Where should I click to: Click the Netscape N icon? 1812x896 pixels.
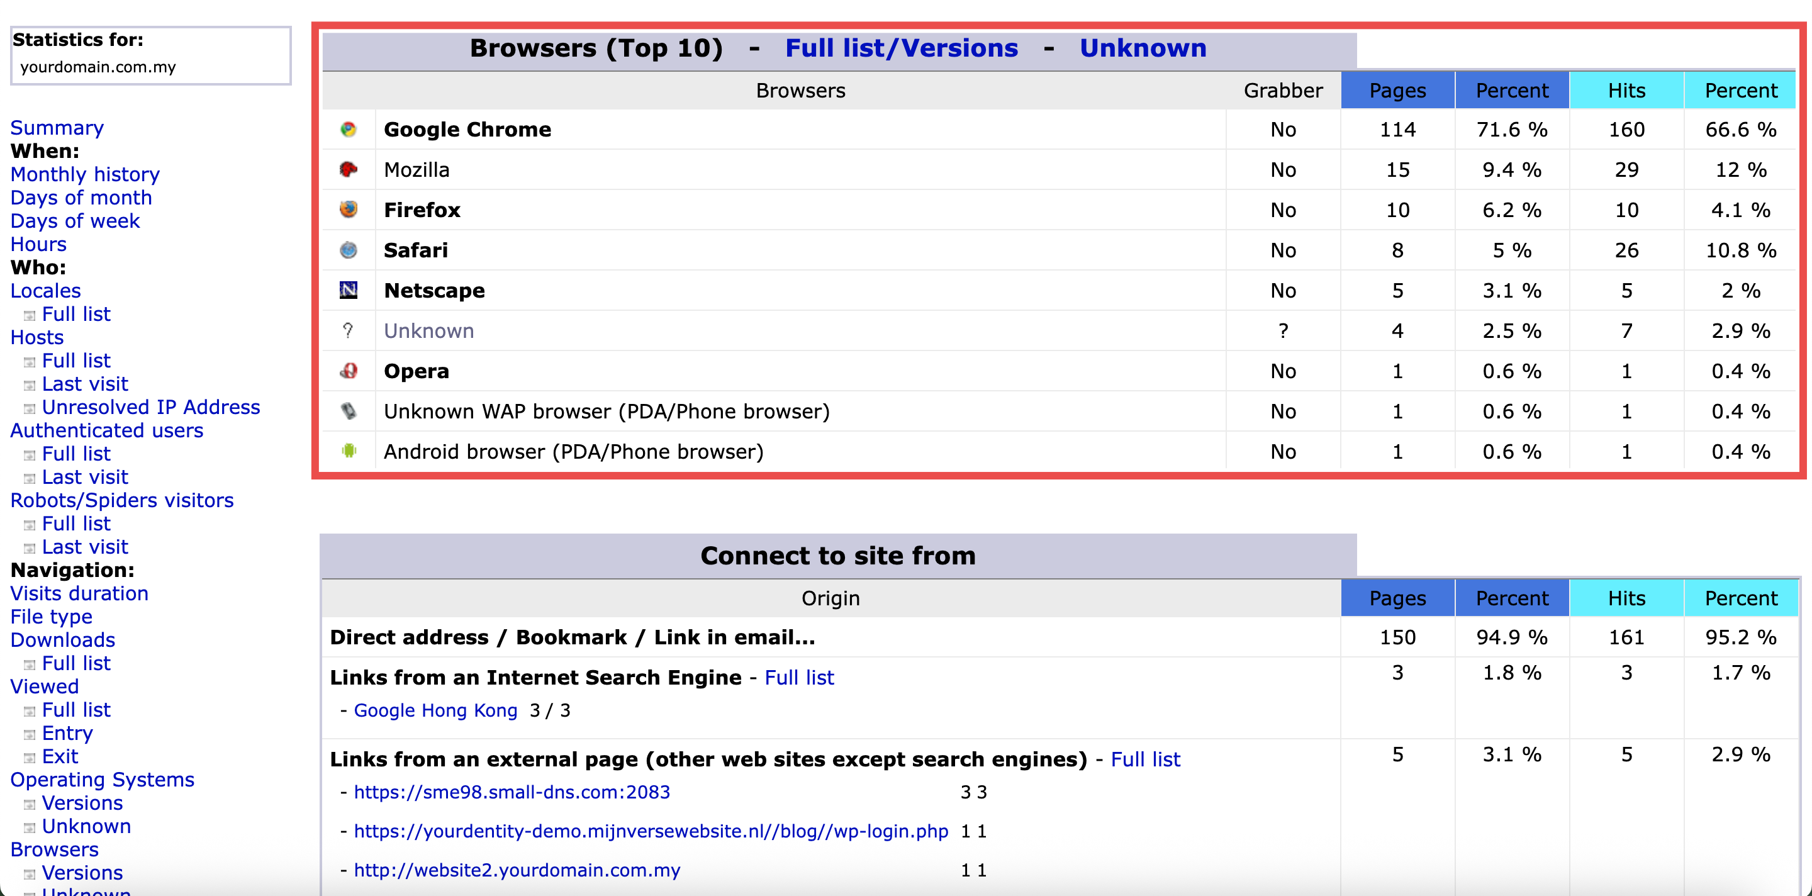(x=348, y=291)
